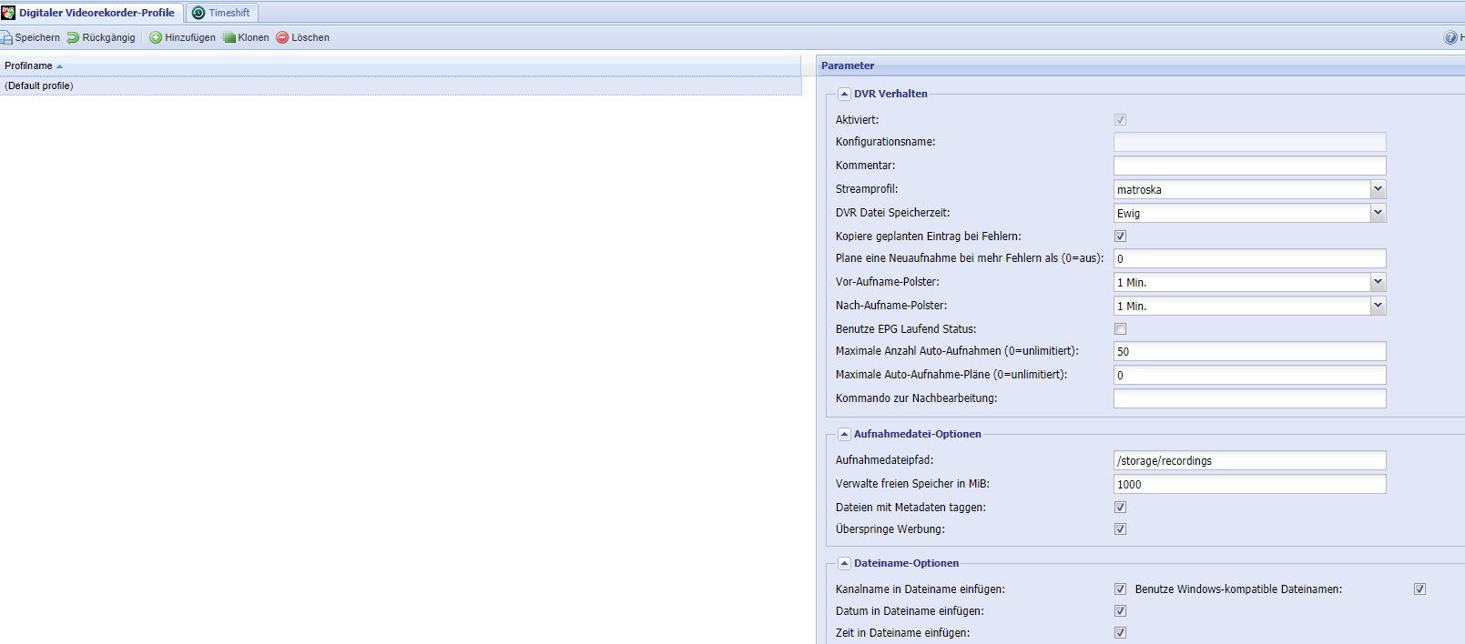Click the Klonen button label
The height and width of the screenshot is (644, 1465).
coord(253,37)
